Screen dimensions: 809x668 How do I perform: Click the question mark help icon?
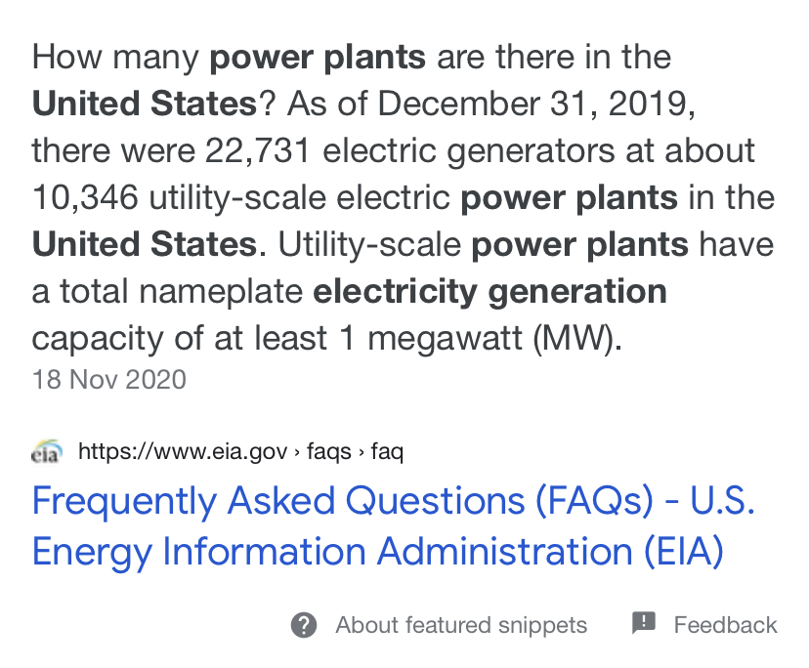(304, 625)
